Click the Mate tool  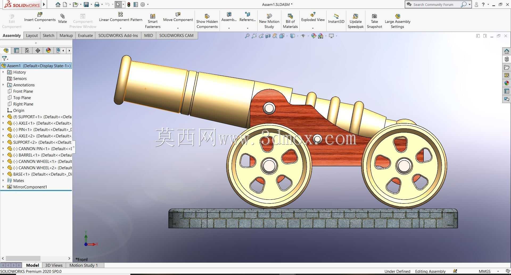63,19
